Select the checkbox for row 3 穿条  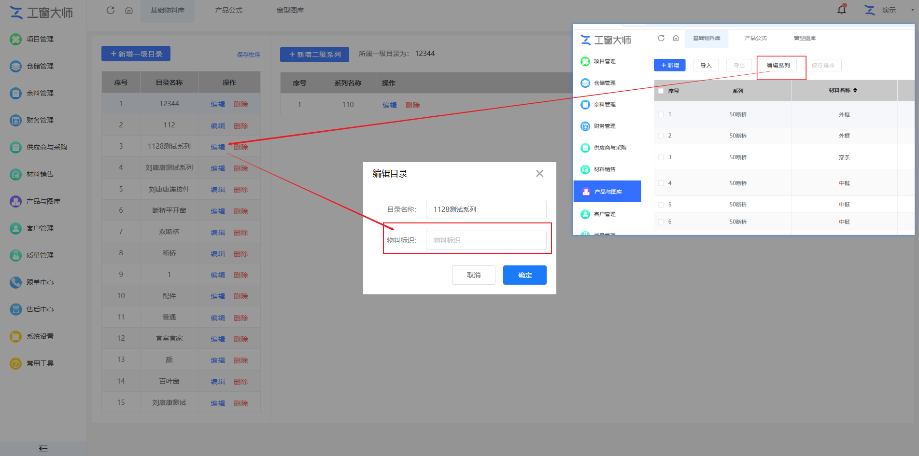click(661, 157)
